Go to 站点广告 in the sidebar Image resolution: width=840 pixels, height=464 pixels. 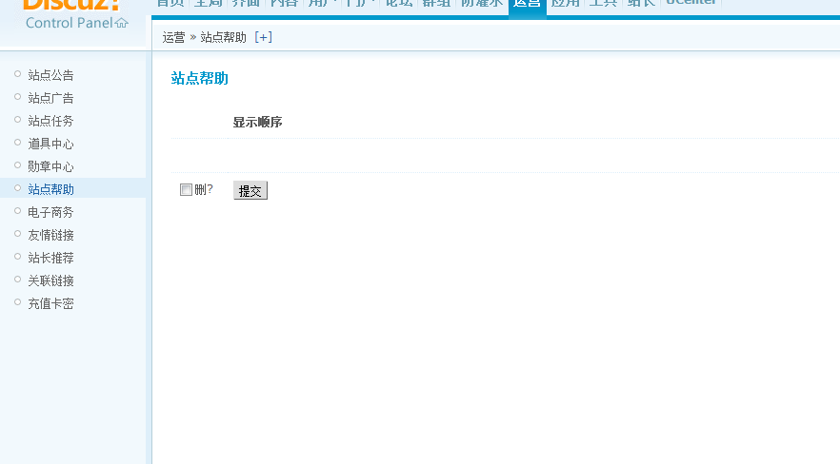pyautogui.click(x=50, y=98)
